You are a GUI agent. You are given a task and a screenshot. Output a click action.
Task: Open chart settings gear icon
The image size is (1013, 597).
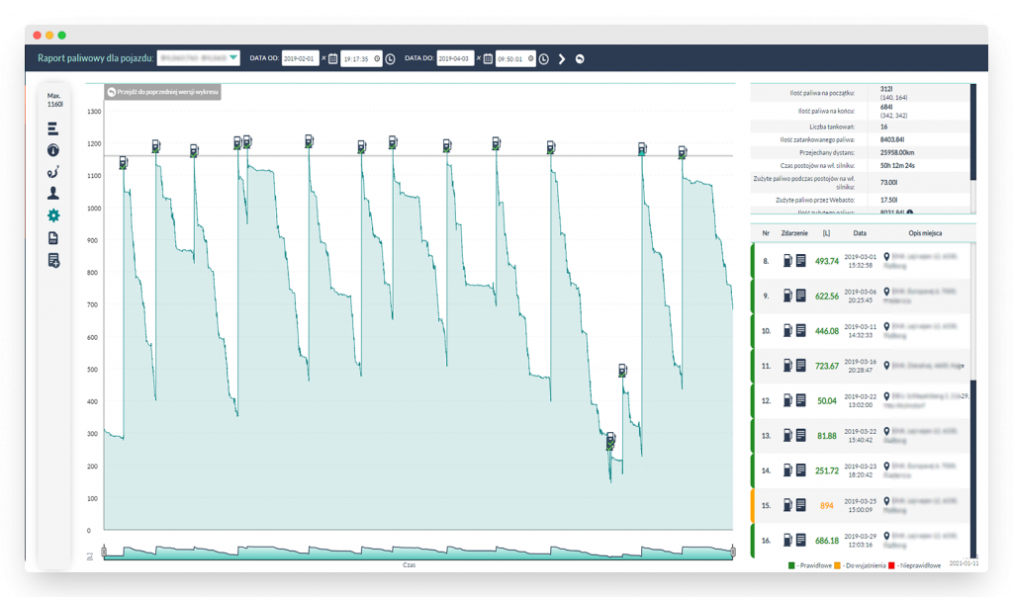point(53,215)
